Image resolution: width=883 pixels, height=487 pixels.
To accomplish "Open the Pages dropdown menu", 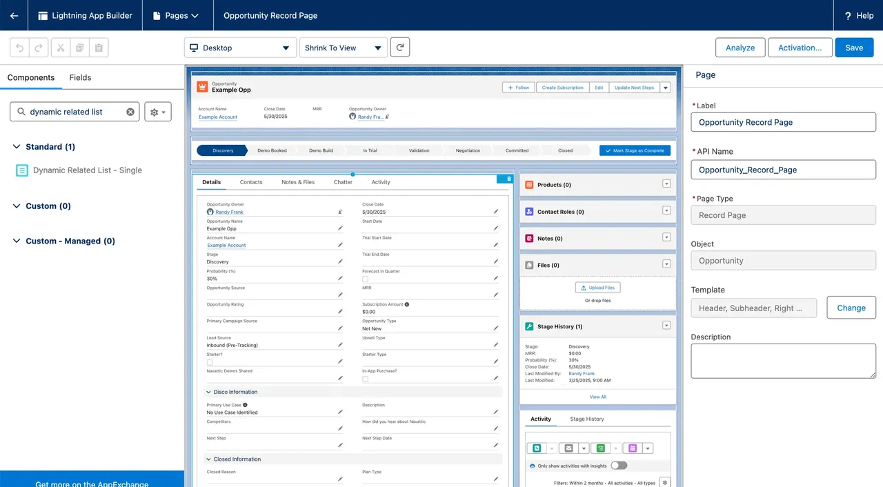I will [x=177, y=15].
